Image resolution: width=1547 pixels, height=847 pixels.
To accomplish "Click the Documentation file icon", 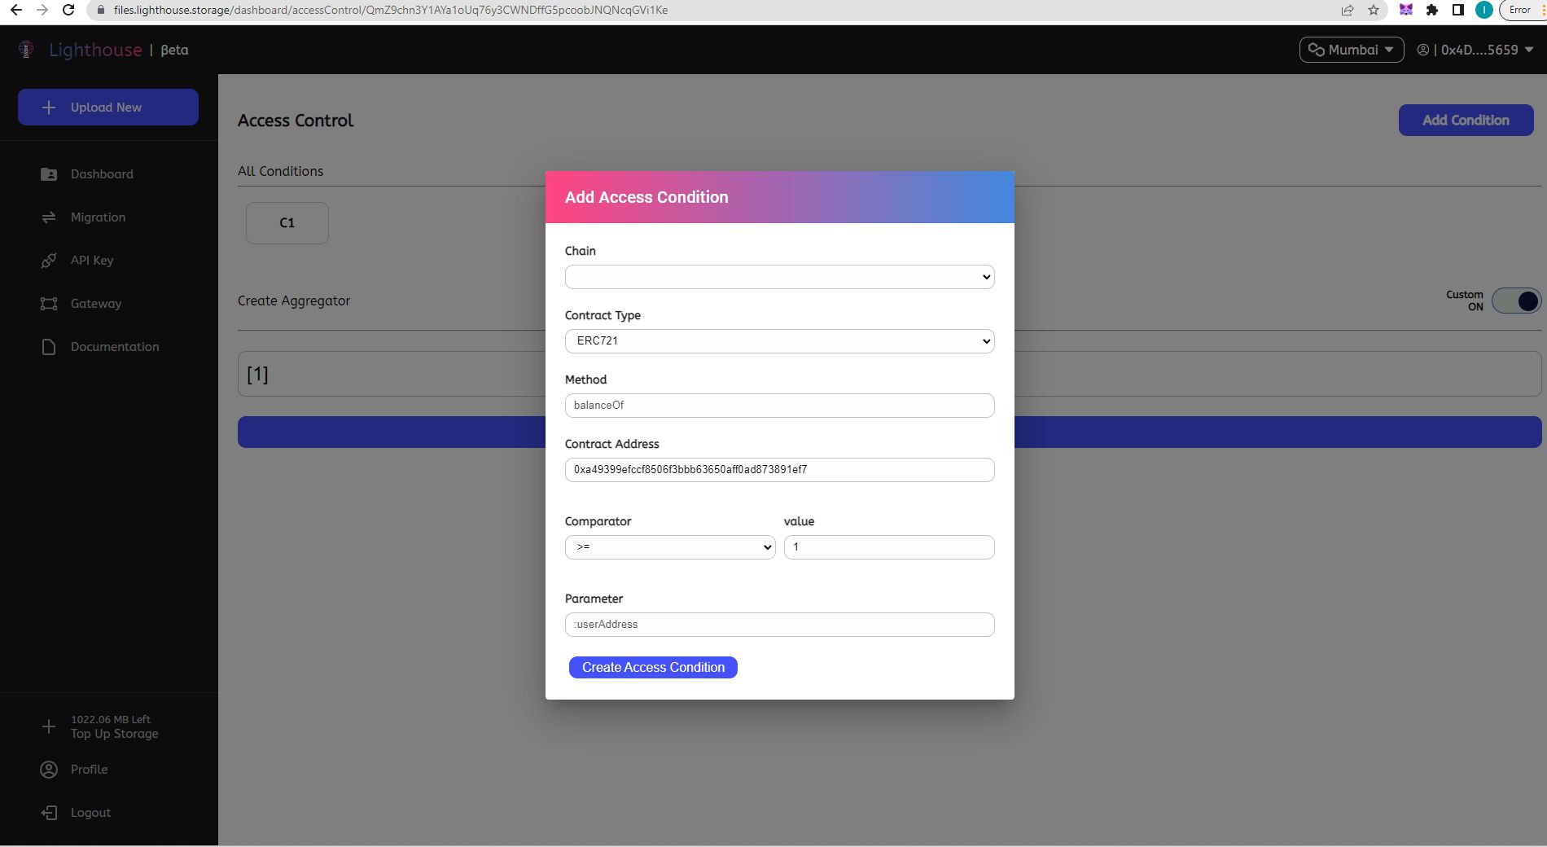I will (x=49, y=347).
